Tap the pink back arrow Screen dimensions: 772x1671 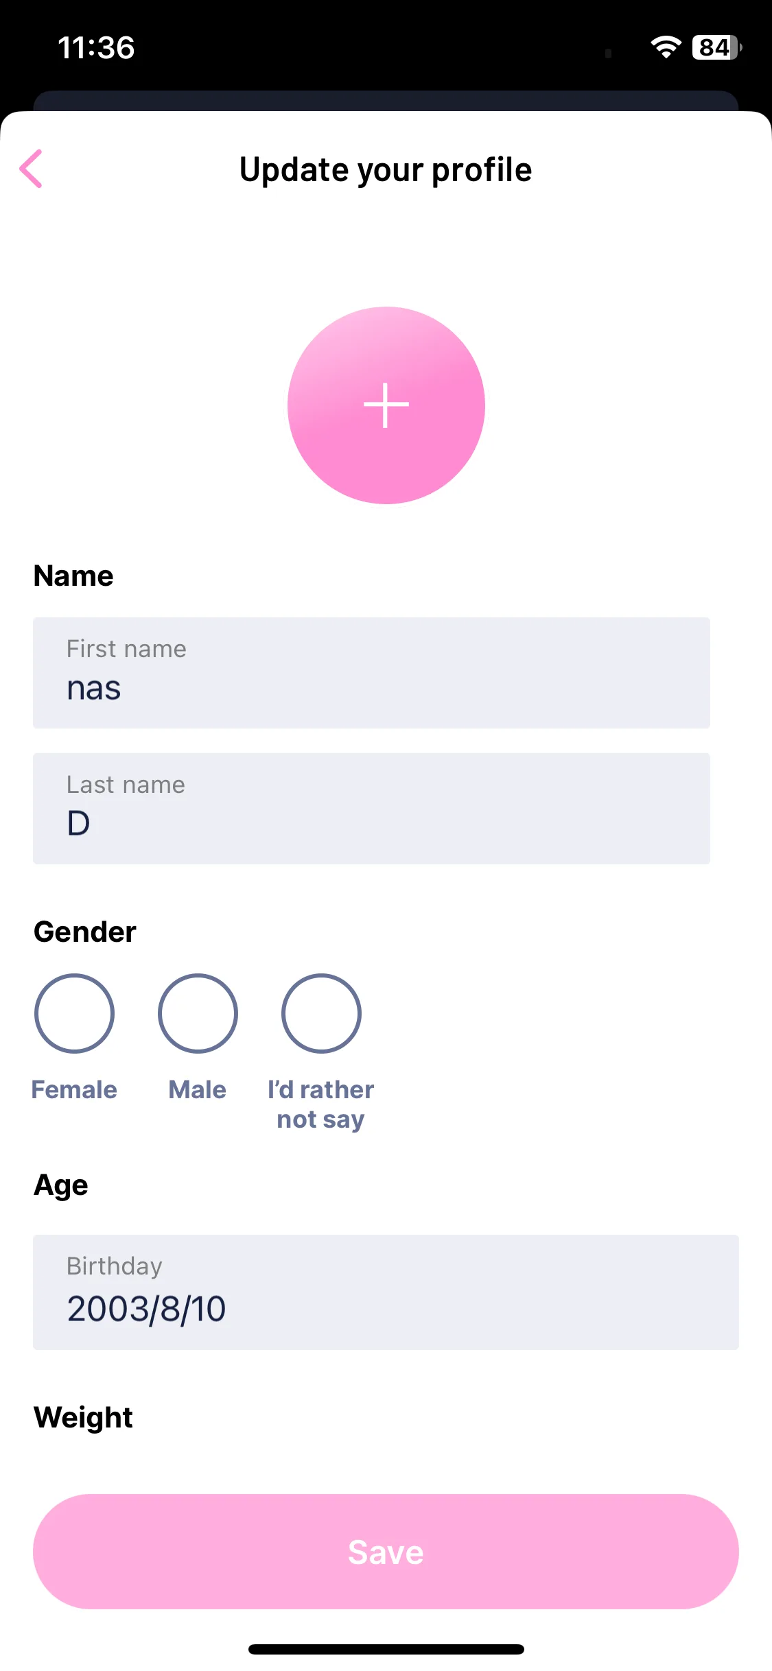point(32,169)
